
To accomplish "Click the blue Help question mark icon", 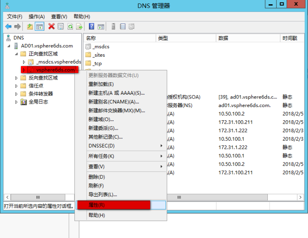I will click(x=92, y=26).
